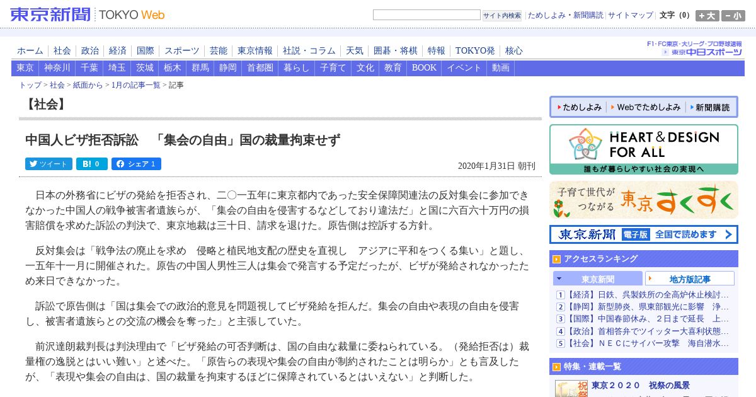Image resolution: width=756 pixels, height=397 pixels.
Task: Click 新聞購読 in the subscription box
Action: tap(709, 107)
